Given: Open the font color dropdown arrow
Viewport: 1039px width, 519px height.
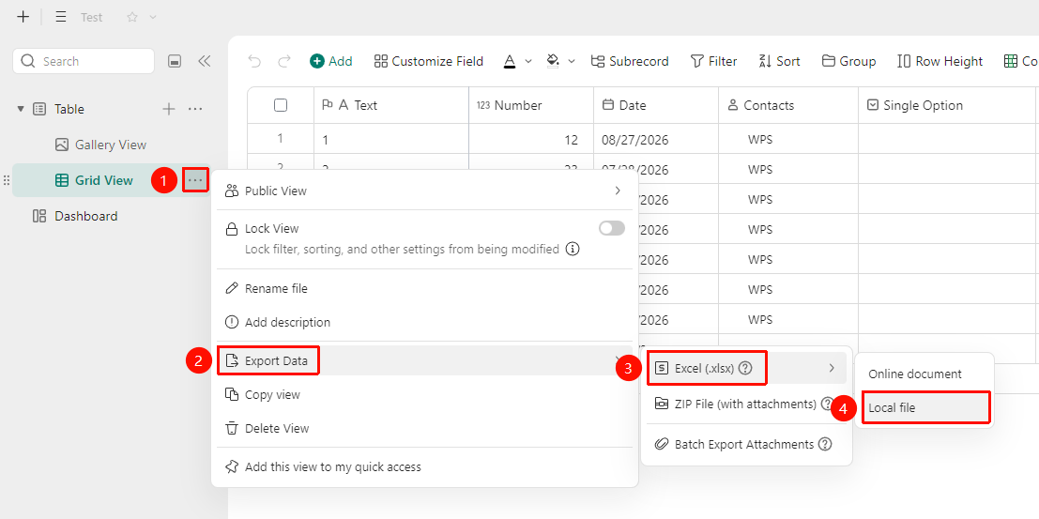Looking at the screenshot, I should [528, 61].
